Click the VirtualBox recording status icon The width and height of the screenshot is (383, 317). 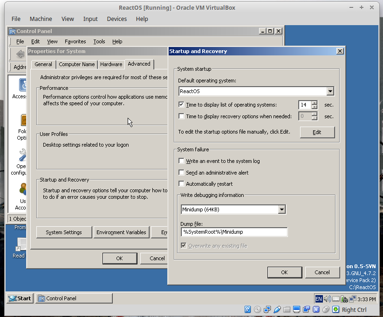pos(306,310)
